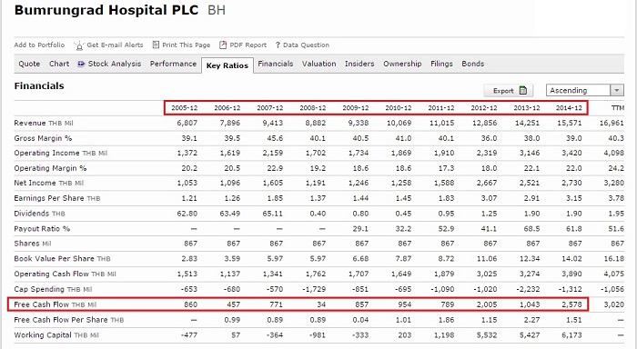Click the Free Cash Flow Per Share label
The height and width of the screenshot is (349, 637).
(x=68, y=320)
